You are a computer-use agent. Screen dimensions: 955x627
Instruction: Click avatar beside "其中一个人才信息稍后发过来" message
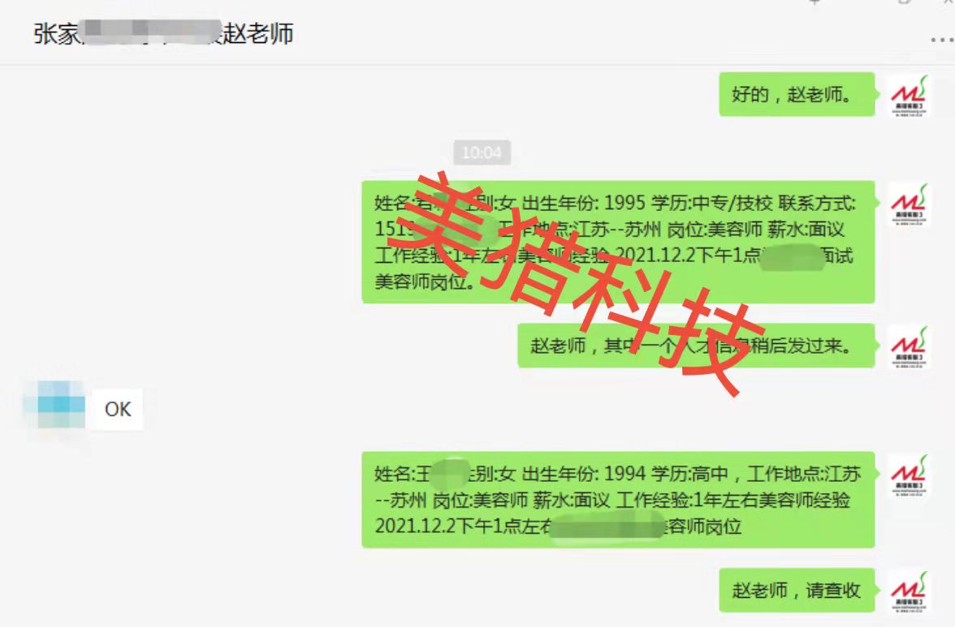coord(909,346)
